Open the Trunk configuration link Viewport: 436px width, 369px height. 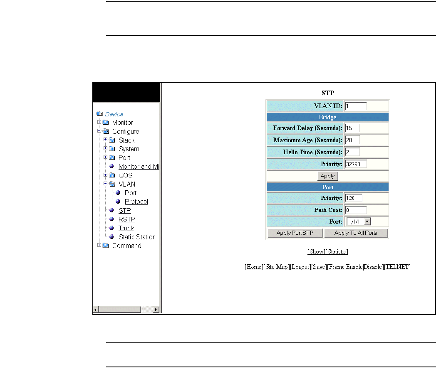click(x=126, y=228)
